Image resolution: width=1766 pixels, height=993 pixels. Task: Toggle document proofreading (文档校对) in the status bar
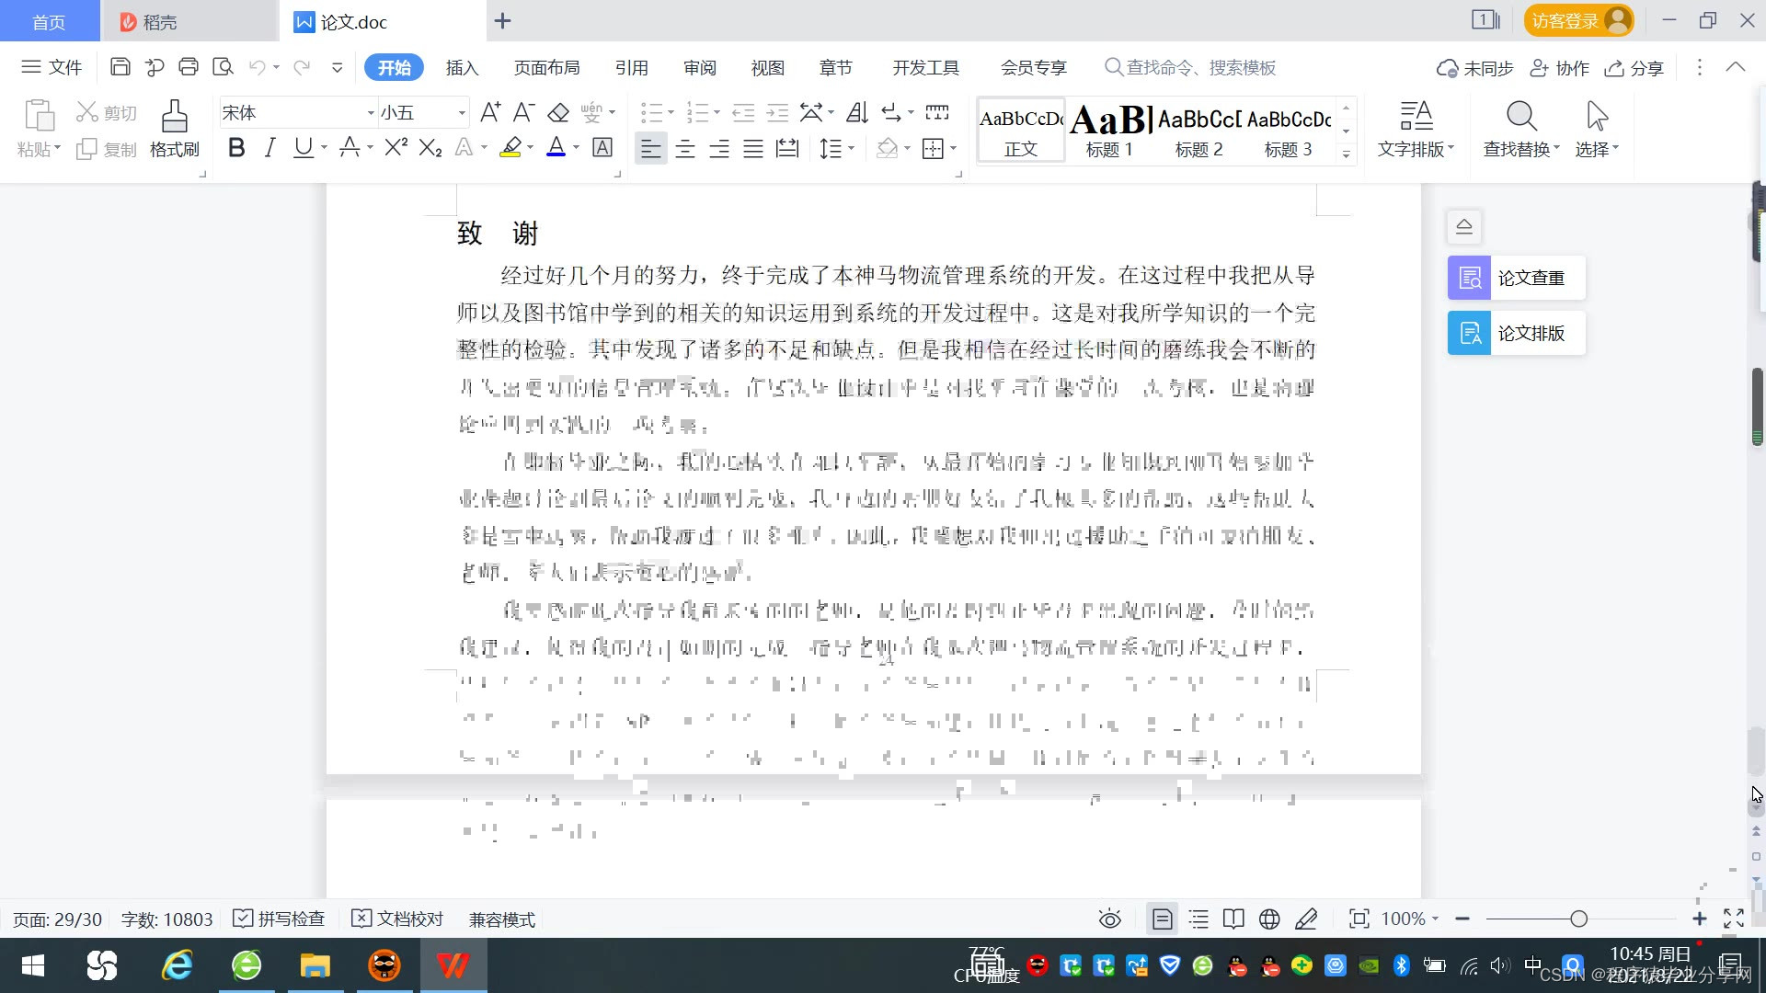click(398, 919)
